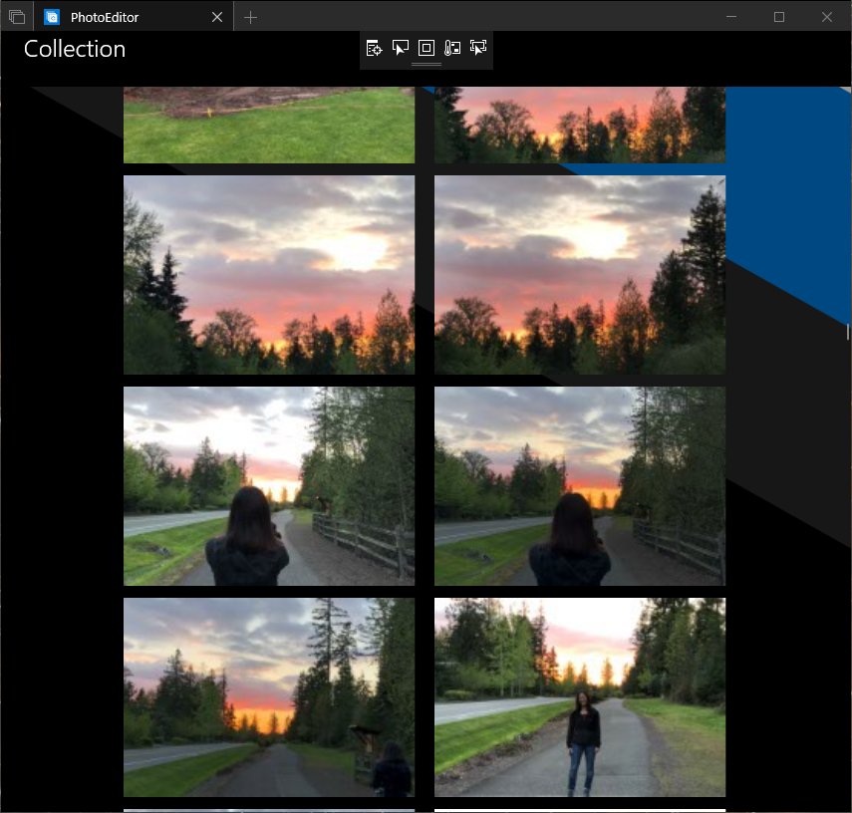Select the brighter photo of woman photographing sunset
This screenshot has height=813, width=852.
(x=269, y=486)
